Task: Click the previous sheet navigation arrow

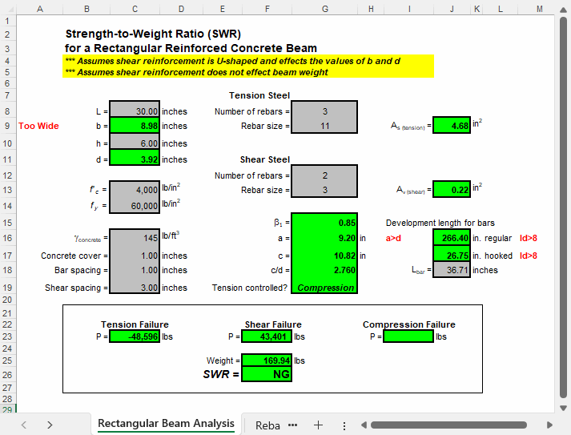Action: (x=24, y=425)
